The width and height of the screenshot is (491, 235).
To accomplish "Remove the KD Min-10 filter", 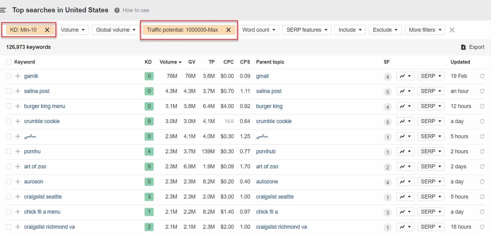I will (x=47, y=30).
